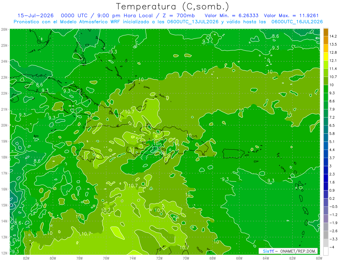
Task: Click the '12N' latitude axis label
Action: [x=4, y=253]
